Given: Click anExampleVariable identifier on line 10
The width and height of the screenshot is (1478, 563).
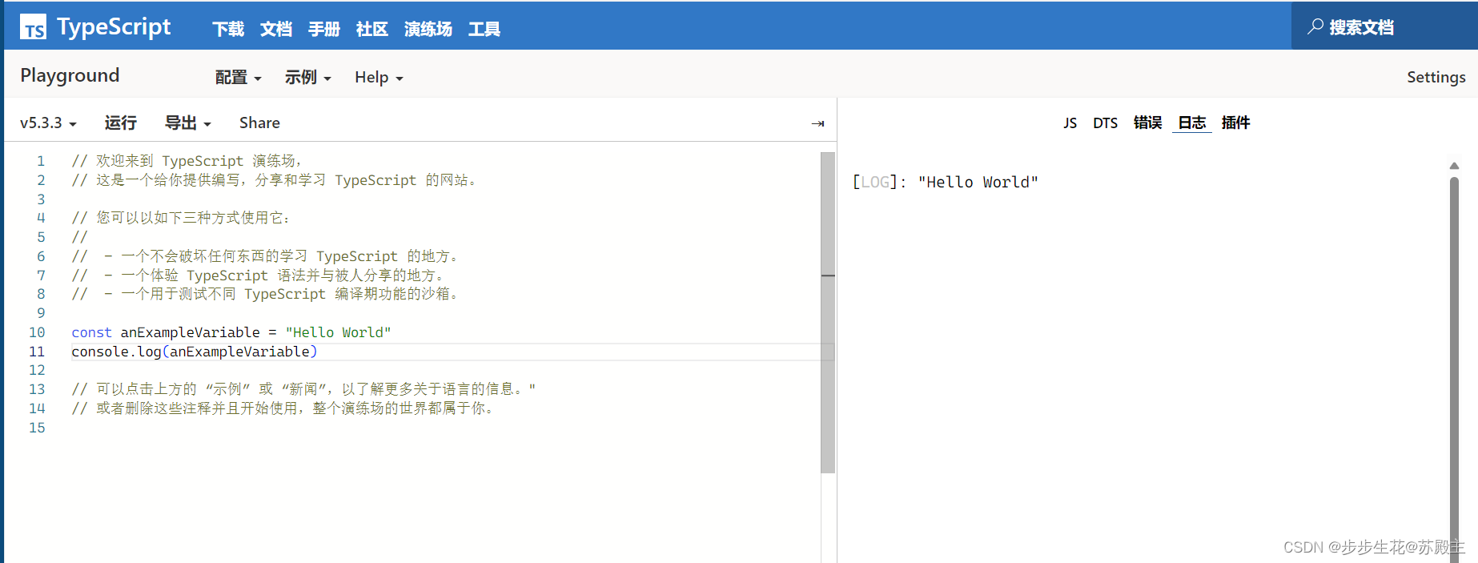Looking at the screenshot, I should pyautogui.click(x=191, y=332).
